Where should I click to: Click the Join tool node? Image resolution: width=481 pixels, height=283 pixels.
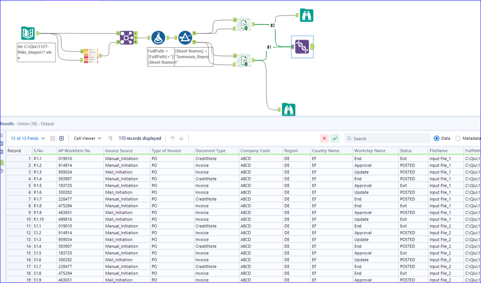point(127,37)
